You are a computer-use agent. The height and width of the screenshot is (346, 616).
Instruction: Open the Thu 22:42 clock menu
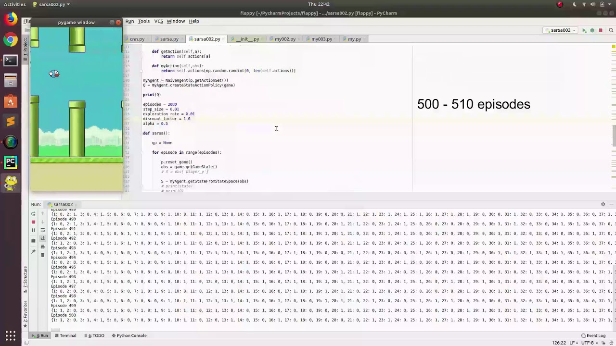(x=319, y=4)
